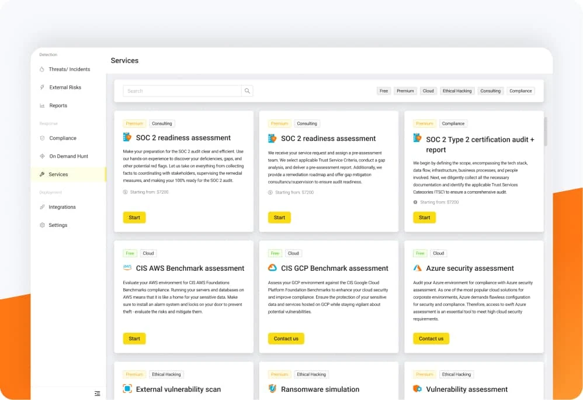
Task: Toggle the Compliance filter chip in the search bar
Action: pyautogui.click(x=520, y=91)
